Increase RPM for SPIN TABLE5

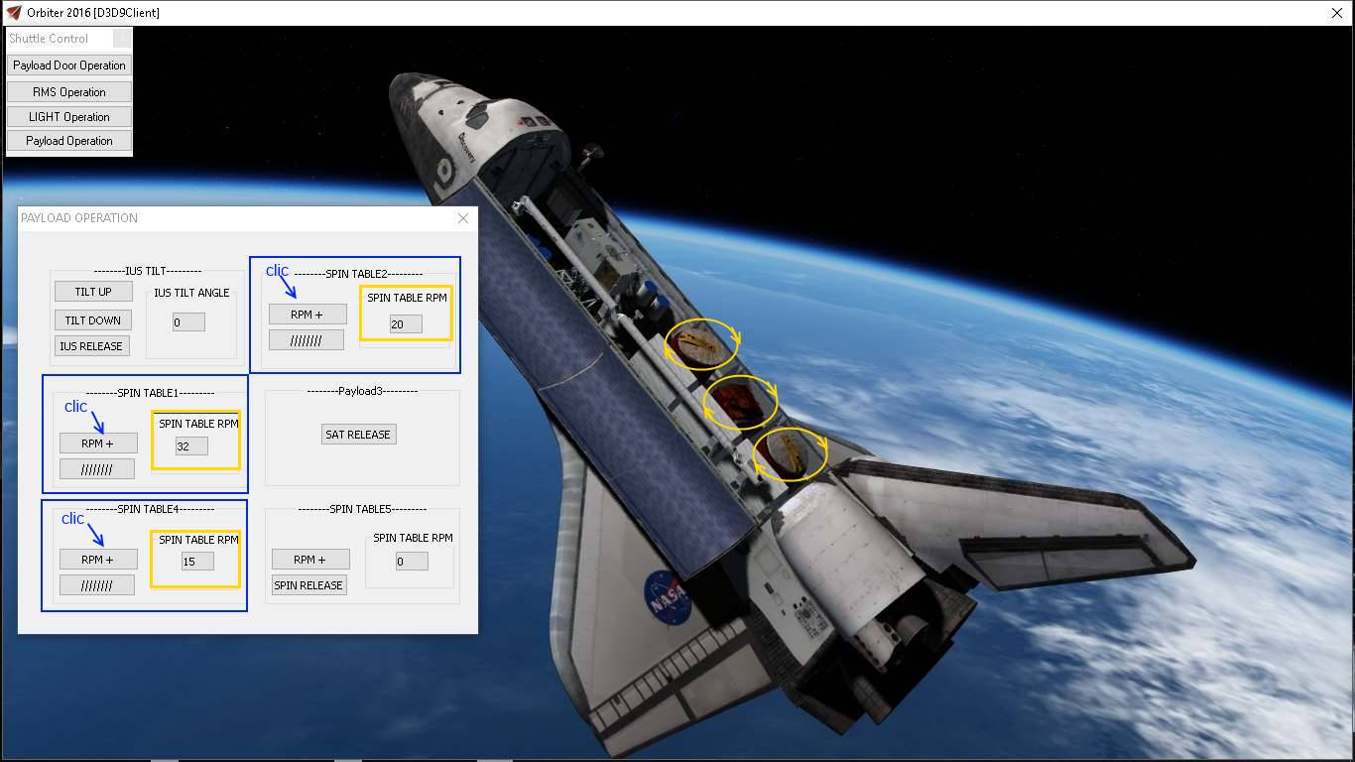[x=310, y=560]
